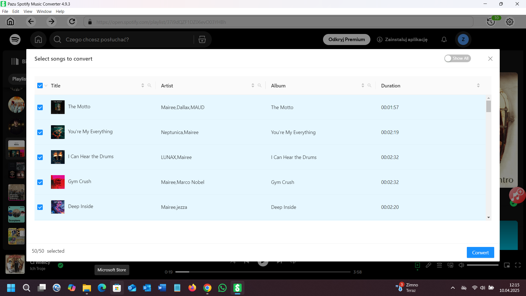This screenshot has height=296, width=526.
Task: Focus the URL address bar
Action: 278,22
